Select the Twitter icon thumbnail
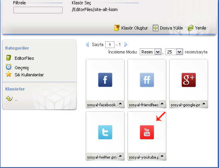219x168 pixels. (x=105, y=132)
